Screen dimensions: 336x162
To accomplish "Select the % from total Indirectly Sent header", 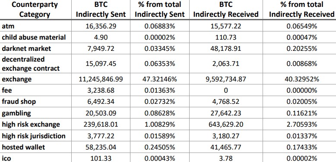I will [160, 9].
